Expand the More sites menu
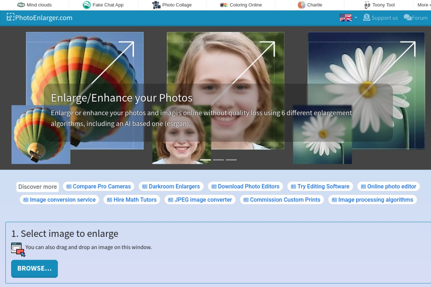431x287 pixels. pos(424,5)
